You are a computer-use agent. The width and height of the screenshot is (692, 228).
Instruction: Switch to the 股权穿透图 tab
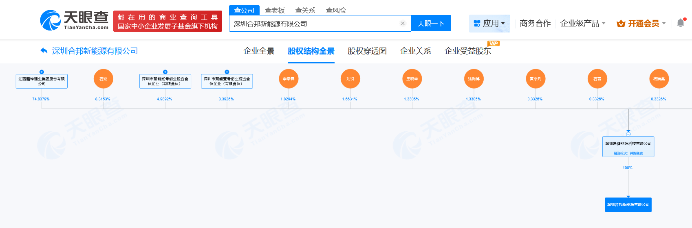pos(367,51)
